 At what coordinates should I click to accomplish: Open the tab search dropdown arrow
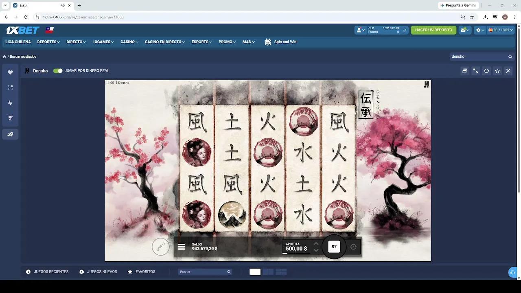[x=5, y=5]
